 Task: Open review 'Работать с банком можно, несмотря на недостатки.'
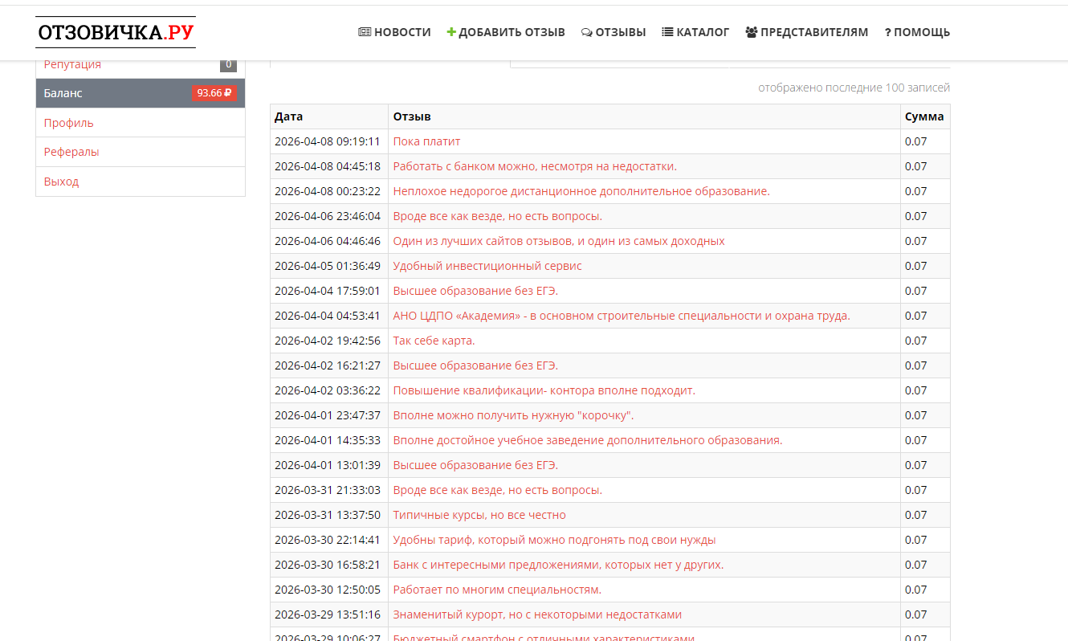tap(535, 166)
